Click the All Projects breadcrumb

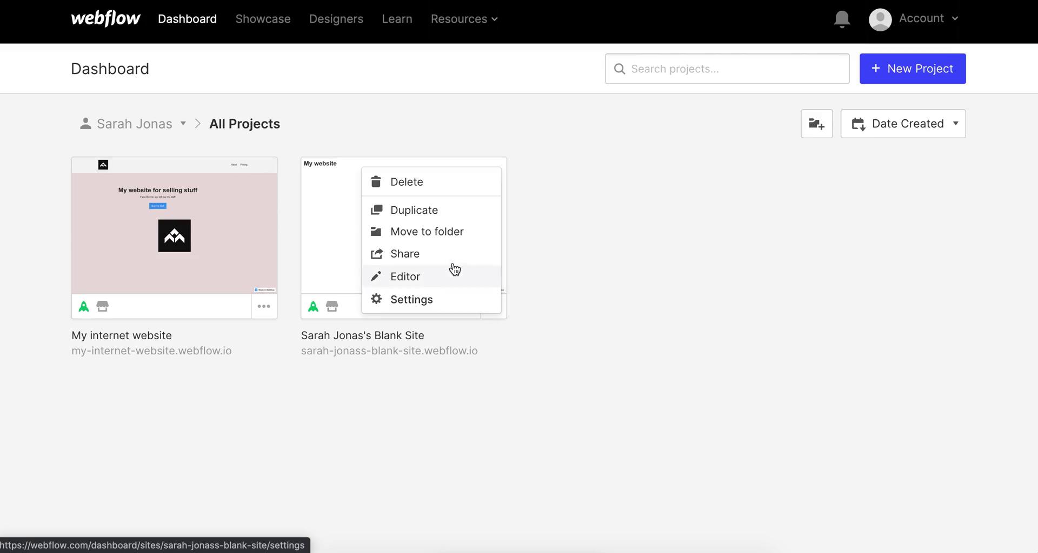(x=244, y=124)
